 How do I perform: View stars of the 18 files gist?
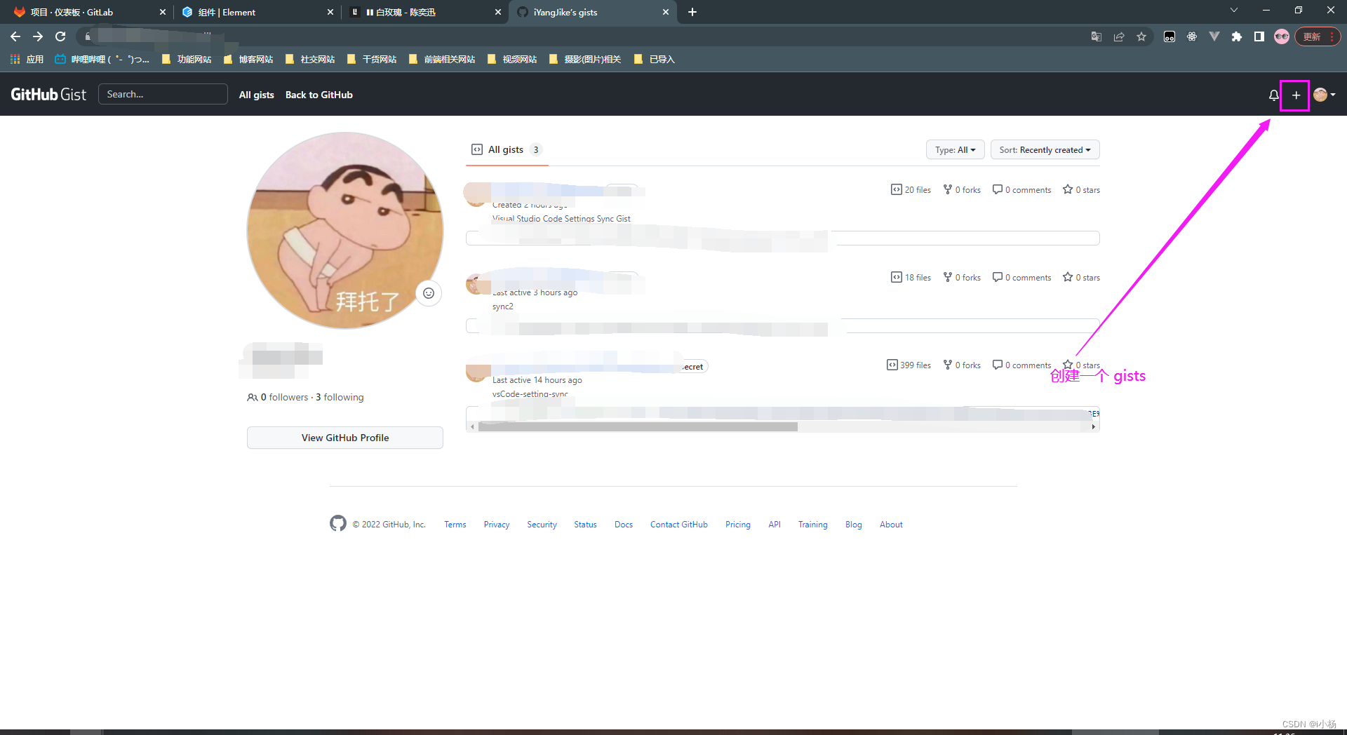(1081, 277)
